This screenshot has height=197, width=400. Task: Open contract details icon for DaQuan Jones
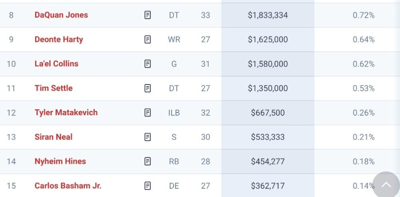[148, 15]
